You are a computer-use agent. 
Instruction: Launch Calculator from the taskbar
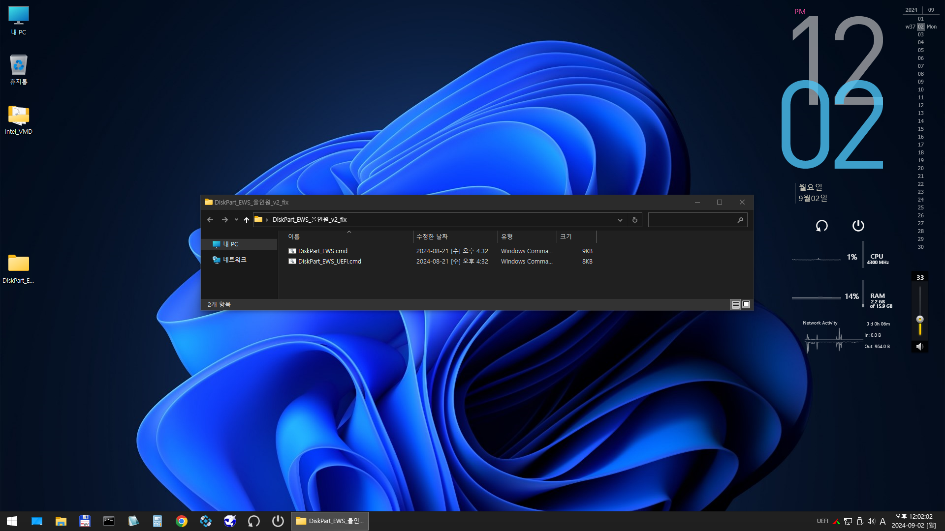(x=157, y=521)
